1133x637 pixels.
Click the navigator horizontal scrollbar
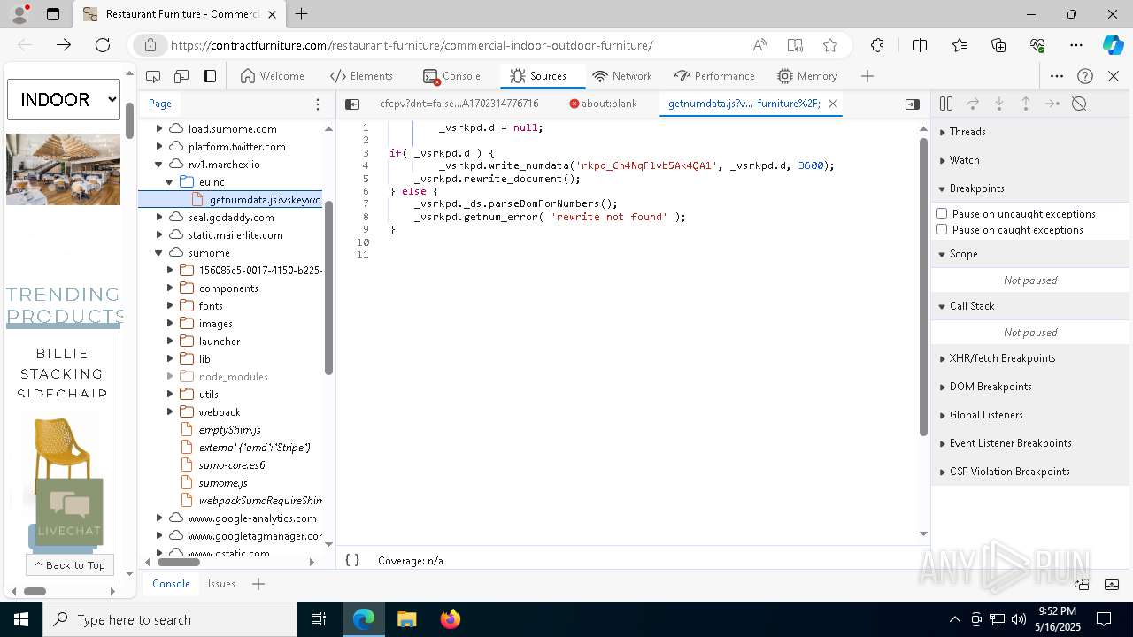pyautogui.click(x=180, y=562)
